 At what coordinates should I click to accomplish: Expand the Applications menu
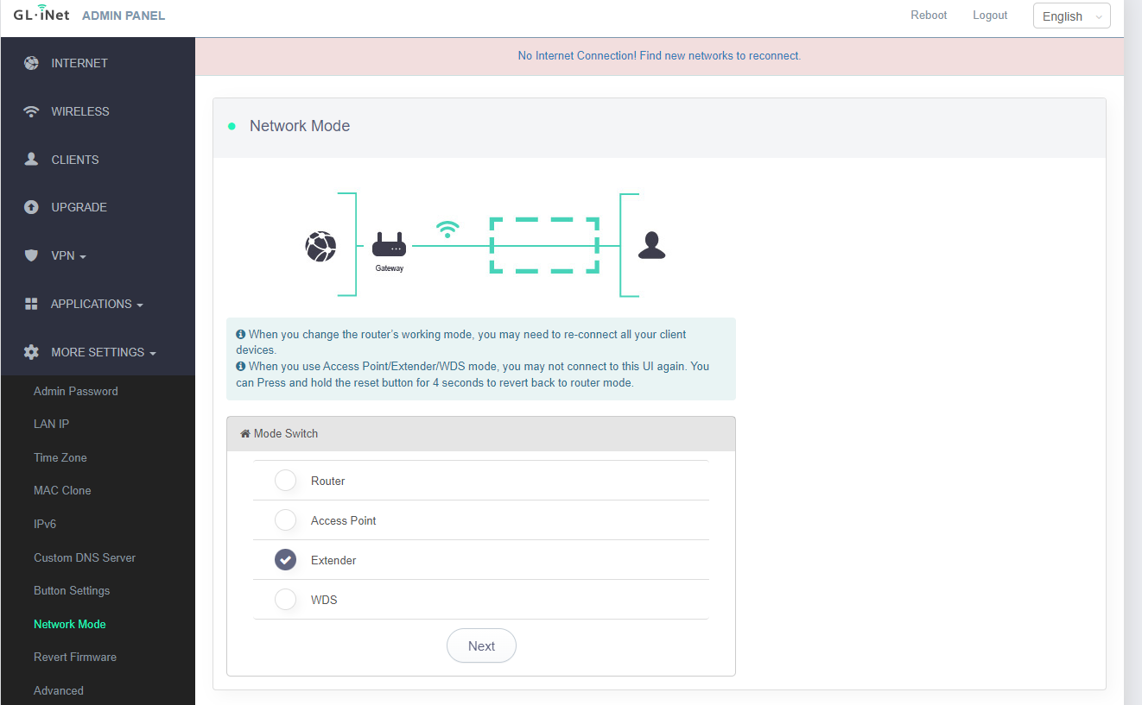click(x=98, y=304)
